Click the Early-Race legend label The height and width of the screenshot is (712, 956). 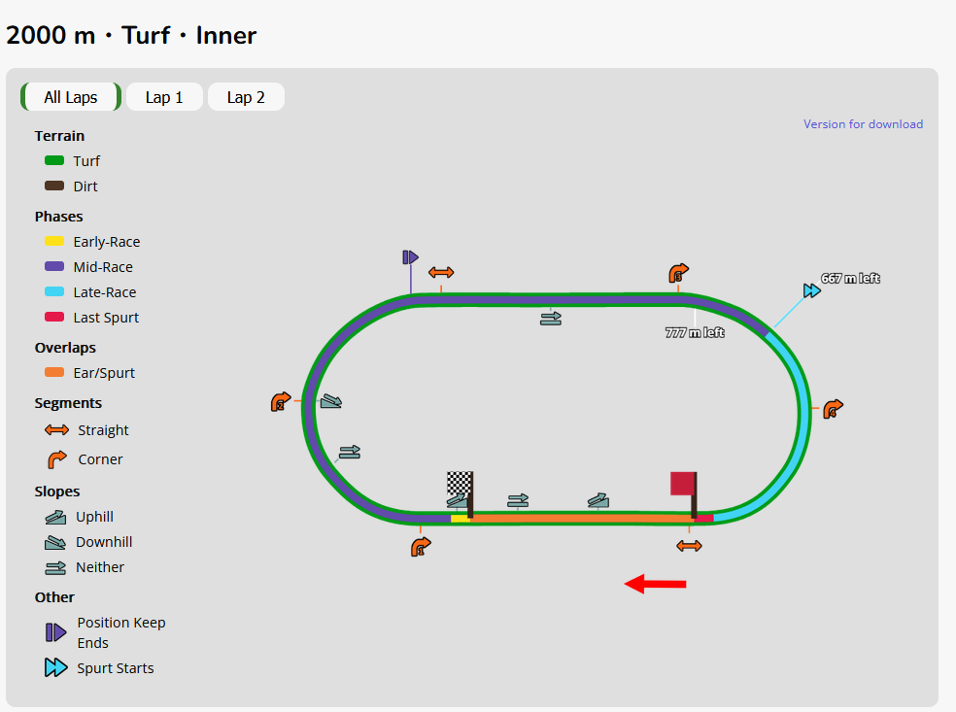(x=107, y=242)
